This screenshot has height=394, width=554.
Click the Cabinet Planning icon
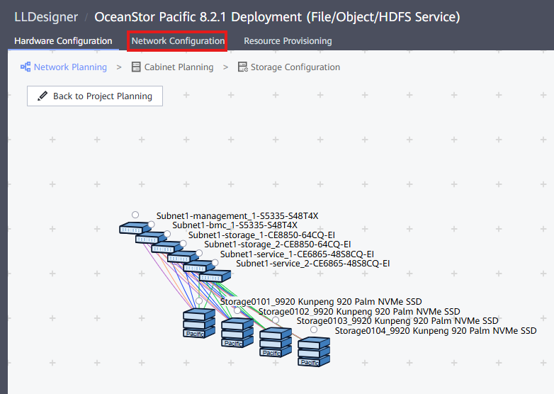[x=136, y=67]
